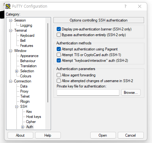This screenshot has width=152, height=143.
Task: Select Connection category
Action: pyautogui.click(x=22, y=81)
